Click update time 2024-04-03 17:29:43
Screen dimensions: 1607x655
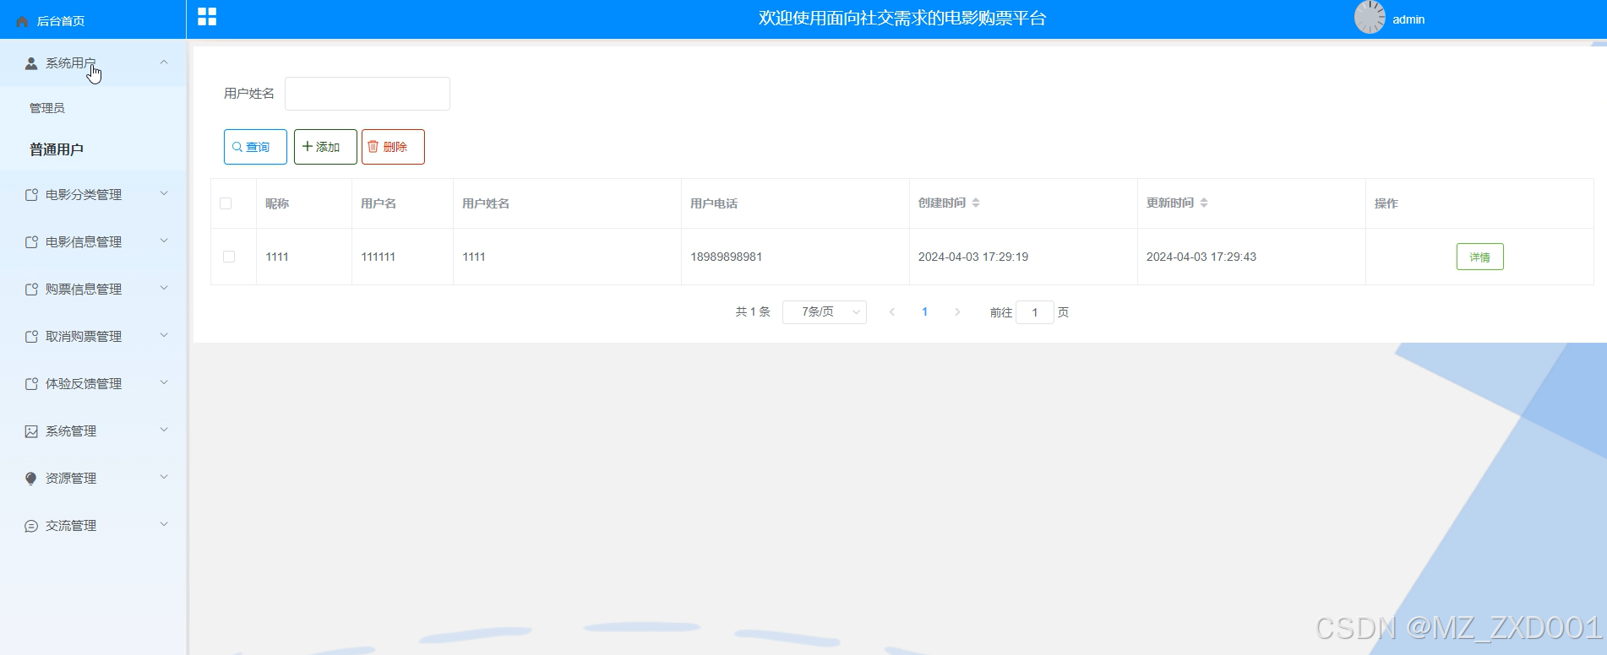1201,257
